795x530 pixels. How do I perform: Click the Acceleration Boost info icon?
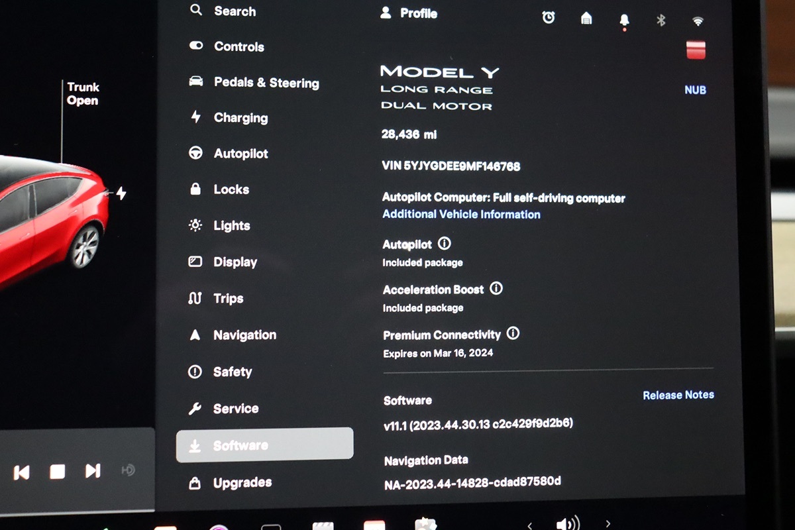(496, 288)
